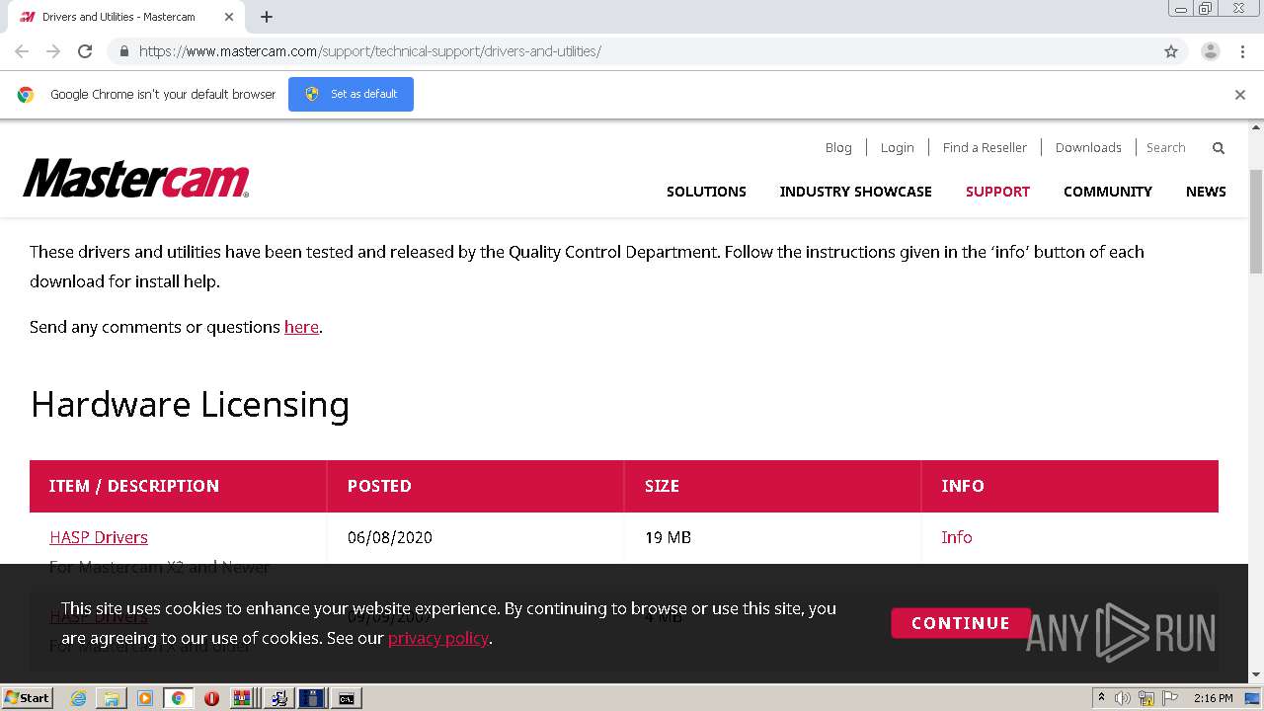The image size is (1264, 711).
Task: Open the volume speaker tray icon
Action: point(1123,698)
